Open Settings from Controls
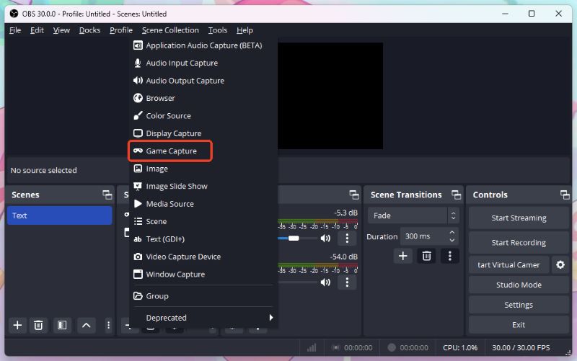 click(x=519, y=305)
